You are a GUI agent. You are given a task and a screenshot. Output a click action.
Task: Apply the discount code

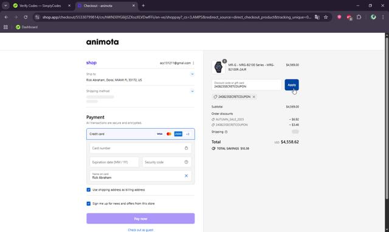point(292,85)
